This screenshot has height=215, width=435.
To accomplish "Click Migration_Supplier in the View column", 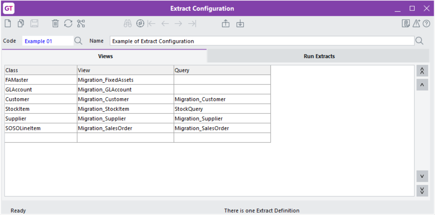I will point(125,119).
